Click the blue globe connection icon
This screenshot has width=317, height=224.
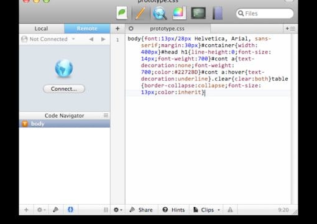64,68
